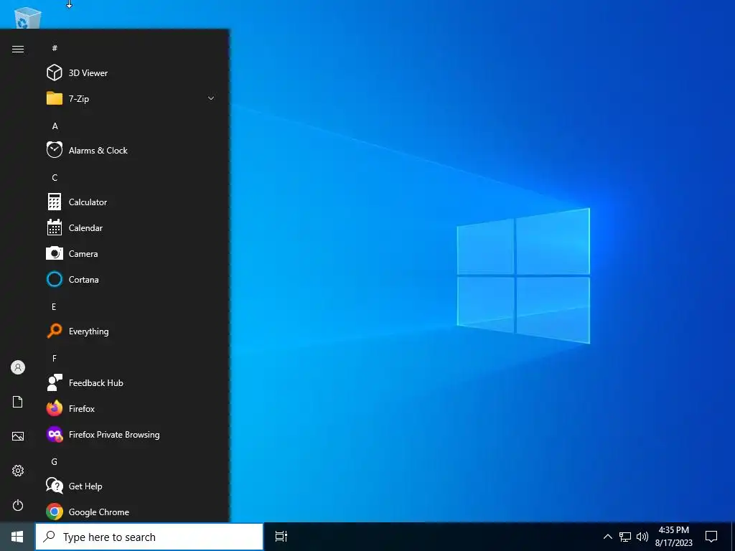Click the Windows Start button
The image size is (735, 551).
pos(17,537)
